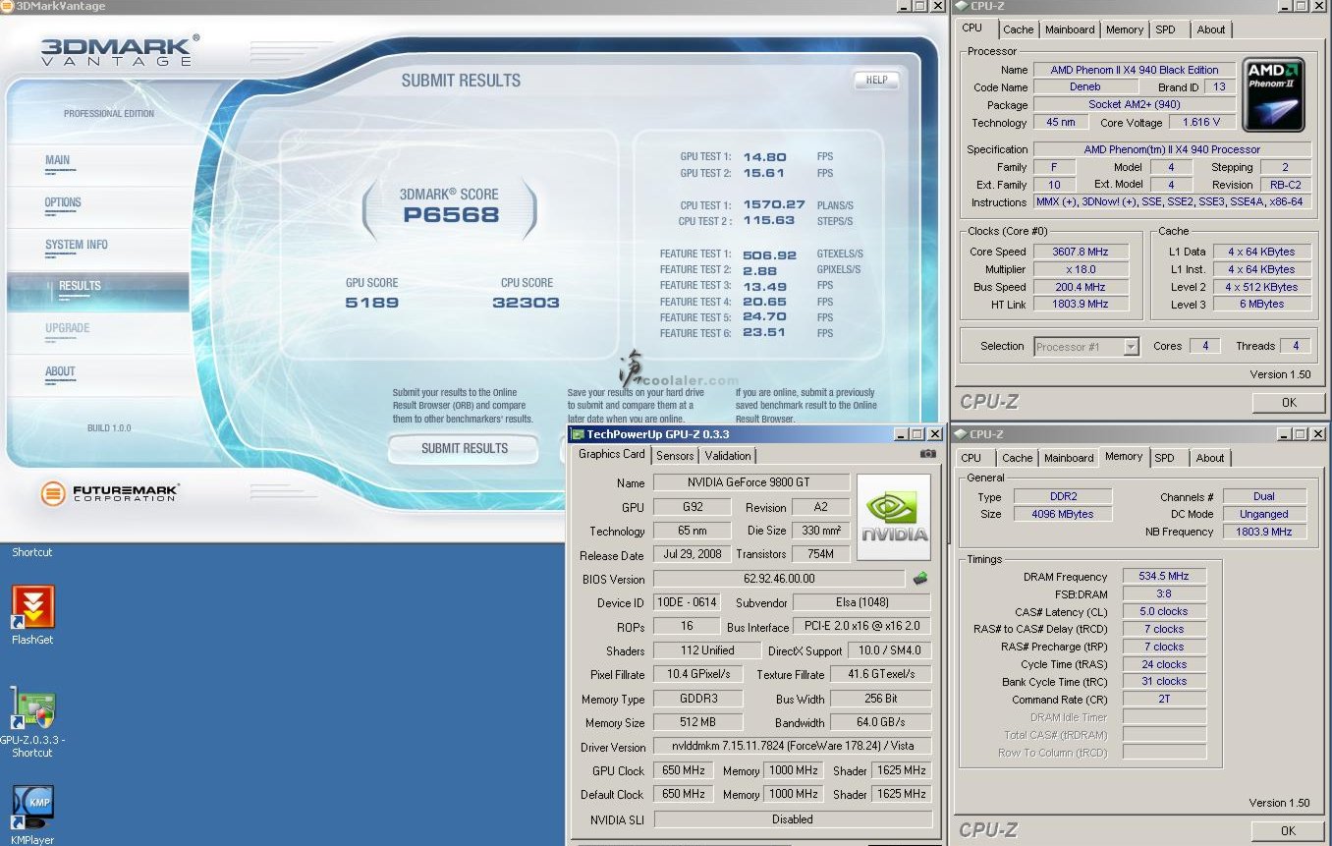Image resolution: width=1332 pixels, height=846 pixels.
Task: Select the Graphics Card tab in GPU-Z
Action: tap(612, 454)
